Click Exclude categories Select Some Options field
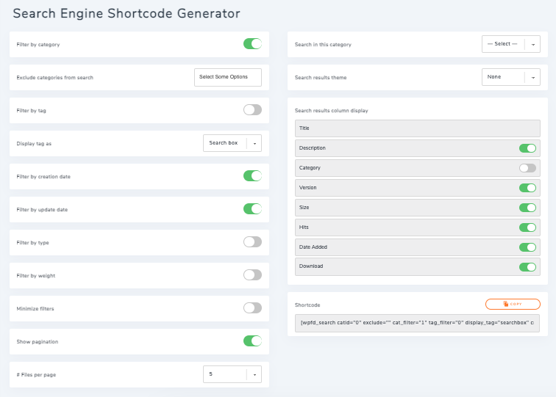 (227, 77)
